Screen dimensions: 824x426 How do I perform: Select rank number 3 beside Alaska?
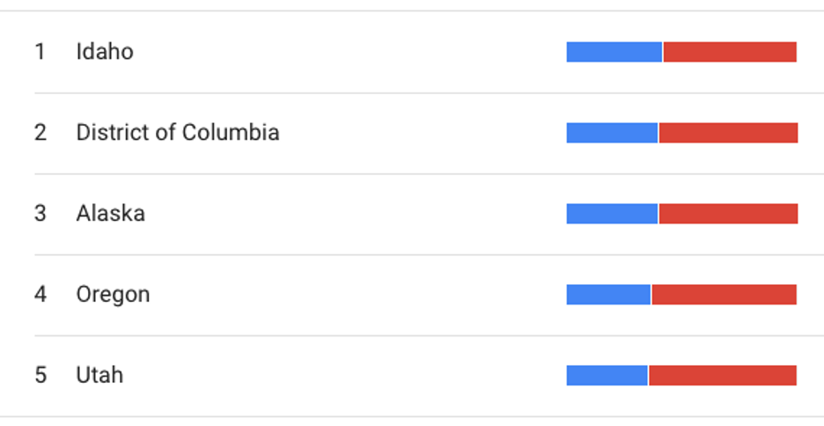(x=40, y=214)
